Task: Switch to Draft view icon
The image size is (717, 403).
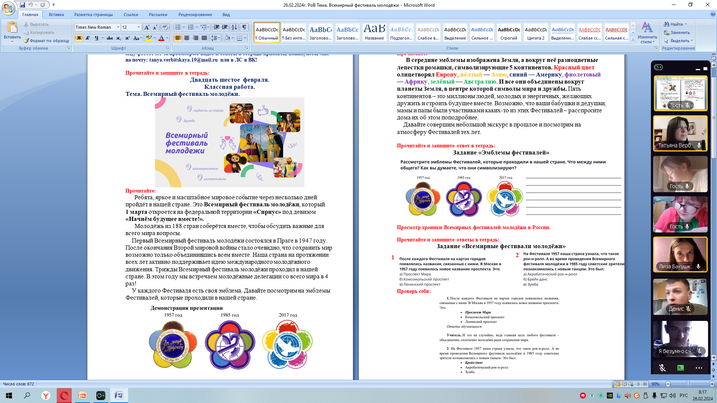Action: [x=645, y=384]
